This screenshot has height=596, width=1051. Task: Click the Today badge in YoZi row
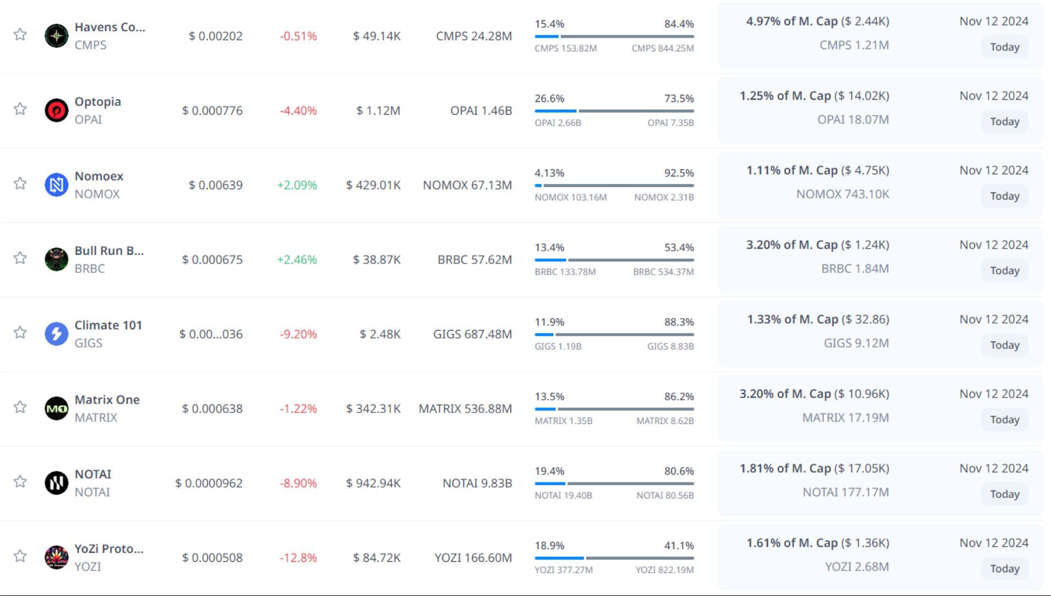tap(1004, 569)
